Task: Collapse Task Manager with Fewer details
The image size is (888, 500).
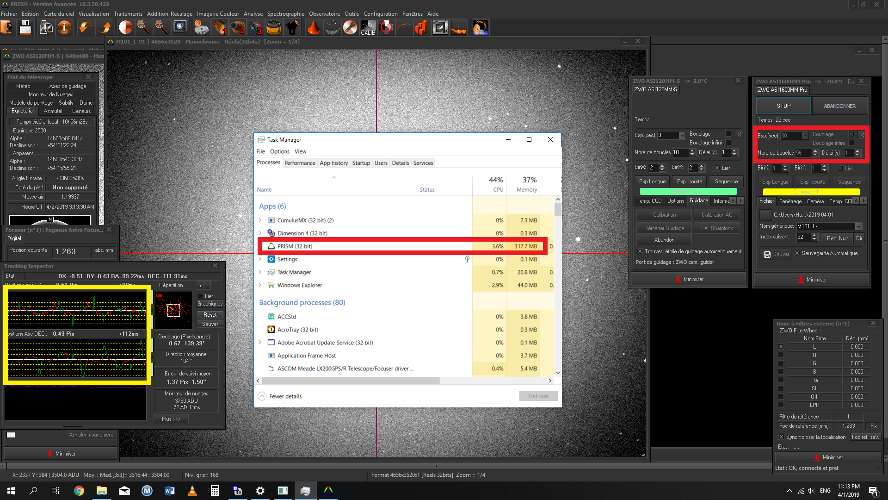Action: pos(280,396)
